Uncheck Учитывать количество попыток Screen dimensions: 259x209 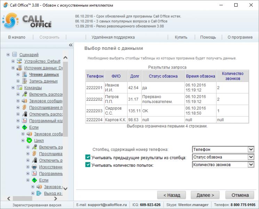pos(88,165)
